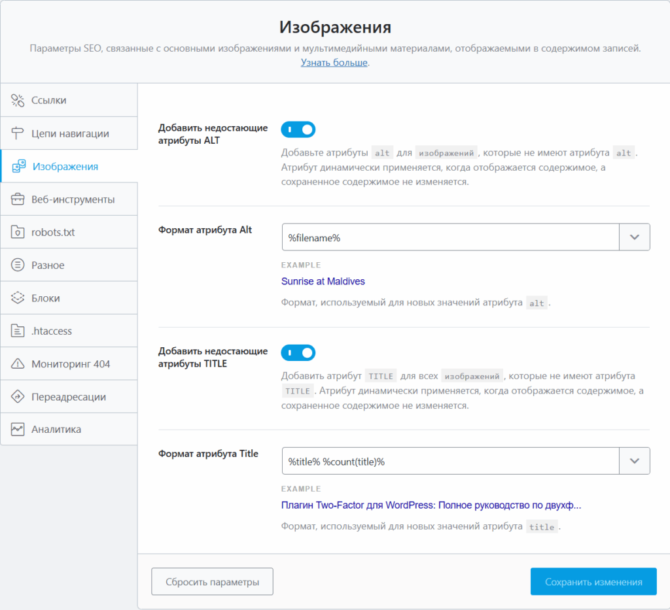Follow the Узнать больше link
This screenshot has width=670, height=610.
pyautogui.click(x=334, y=63)
